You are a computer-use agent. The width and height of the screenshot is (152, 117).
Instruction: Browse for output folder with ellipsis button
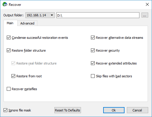145,15
